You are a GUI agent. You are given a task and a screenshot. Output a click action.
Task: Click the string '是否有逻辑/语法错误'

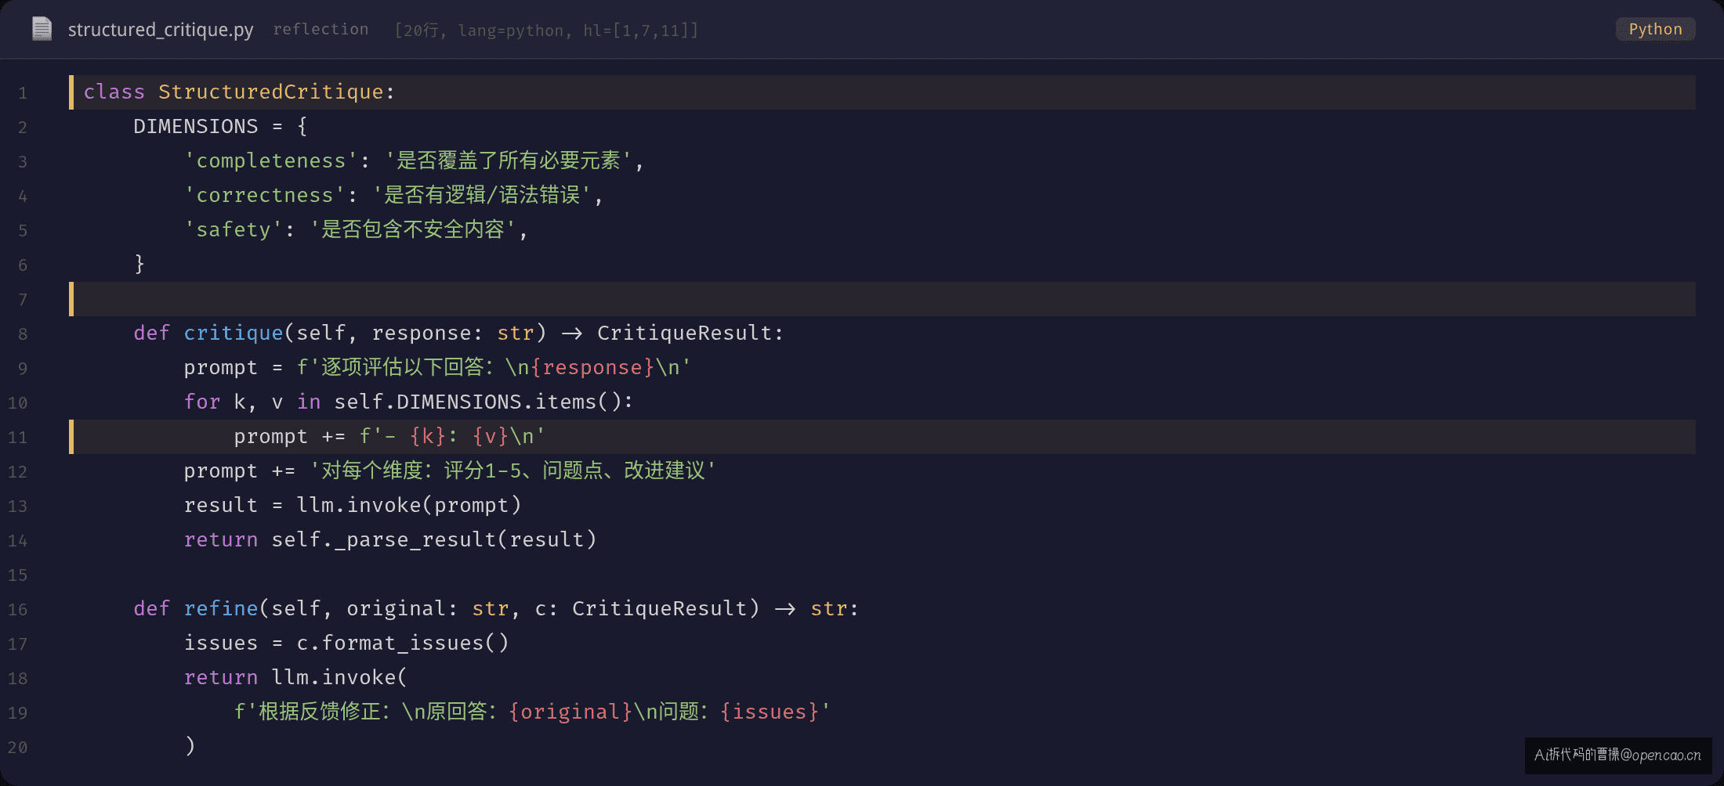[x=481, y=195]
